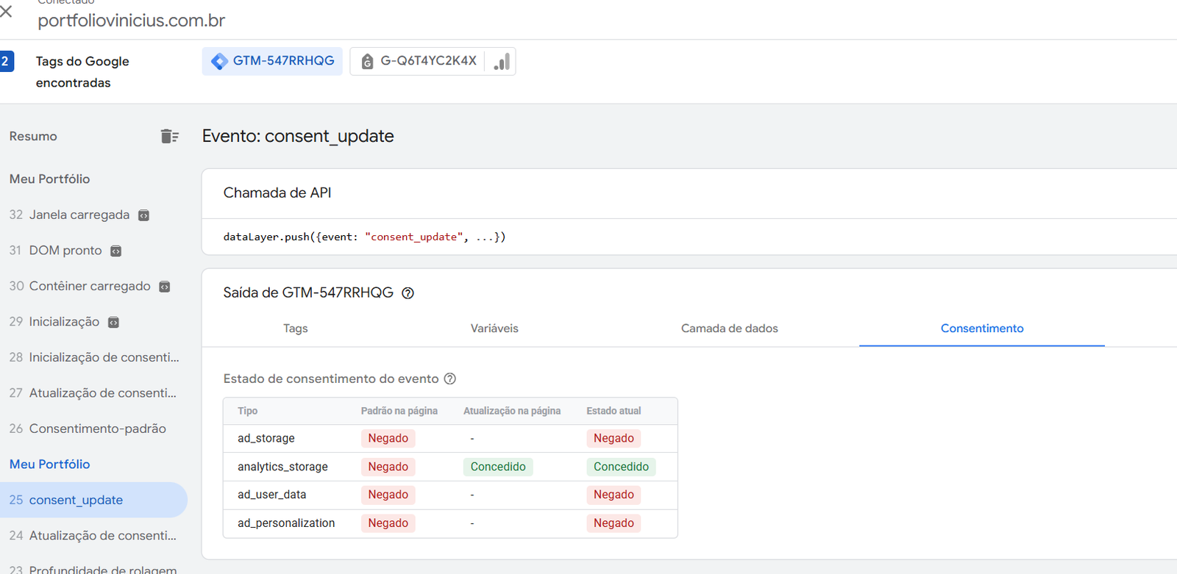
Task: Select the Consentimento tab
Action: [x=982, y=329]
